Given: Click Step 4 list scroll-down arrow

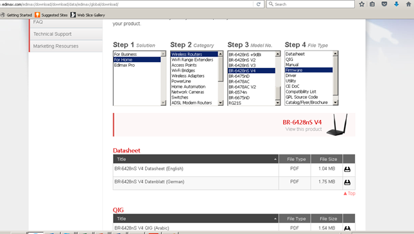Looking at the screenshot, I should [x=335, y=103].
